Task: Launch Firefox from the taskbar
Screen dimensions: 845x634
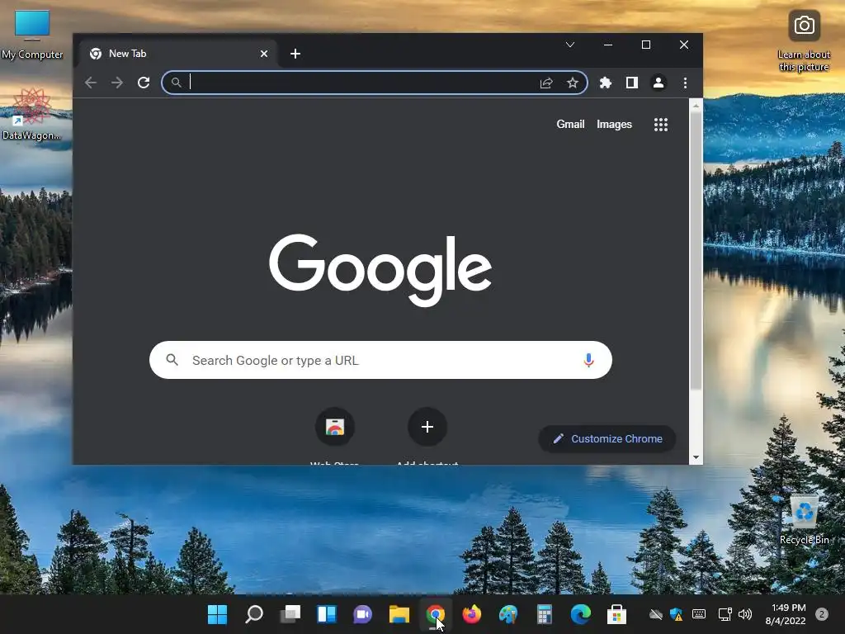Action: (471, 614)
